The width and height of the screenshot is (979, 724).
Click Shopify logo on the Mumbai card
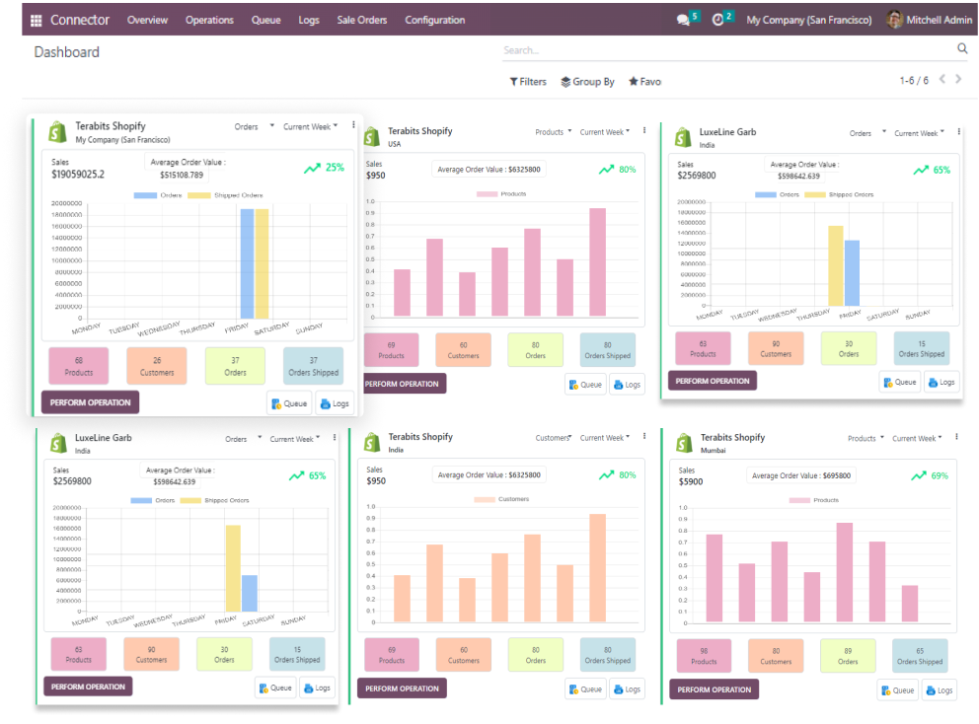point(684,443)
